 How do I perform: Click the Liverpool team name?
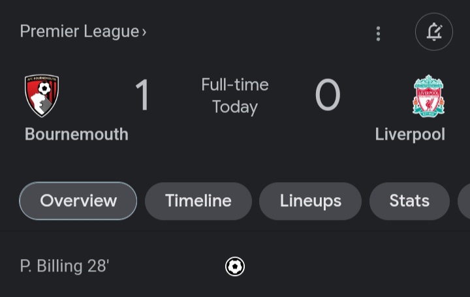click(410, 134)
